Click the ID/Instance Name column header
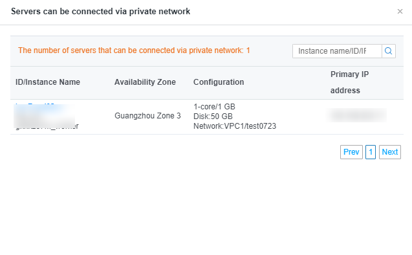 [x=48, y=82]
